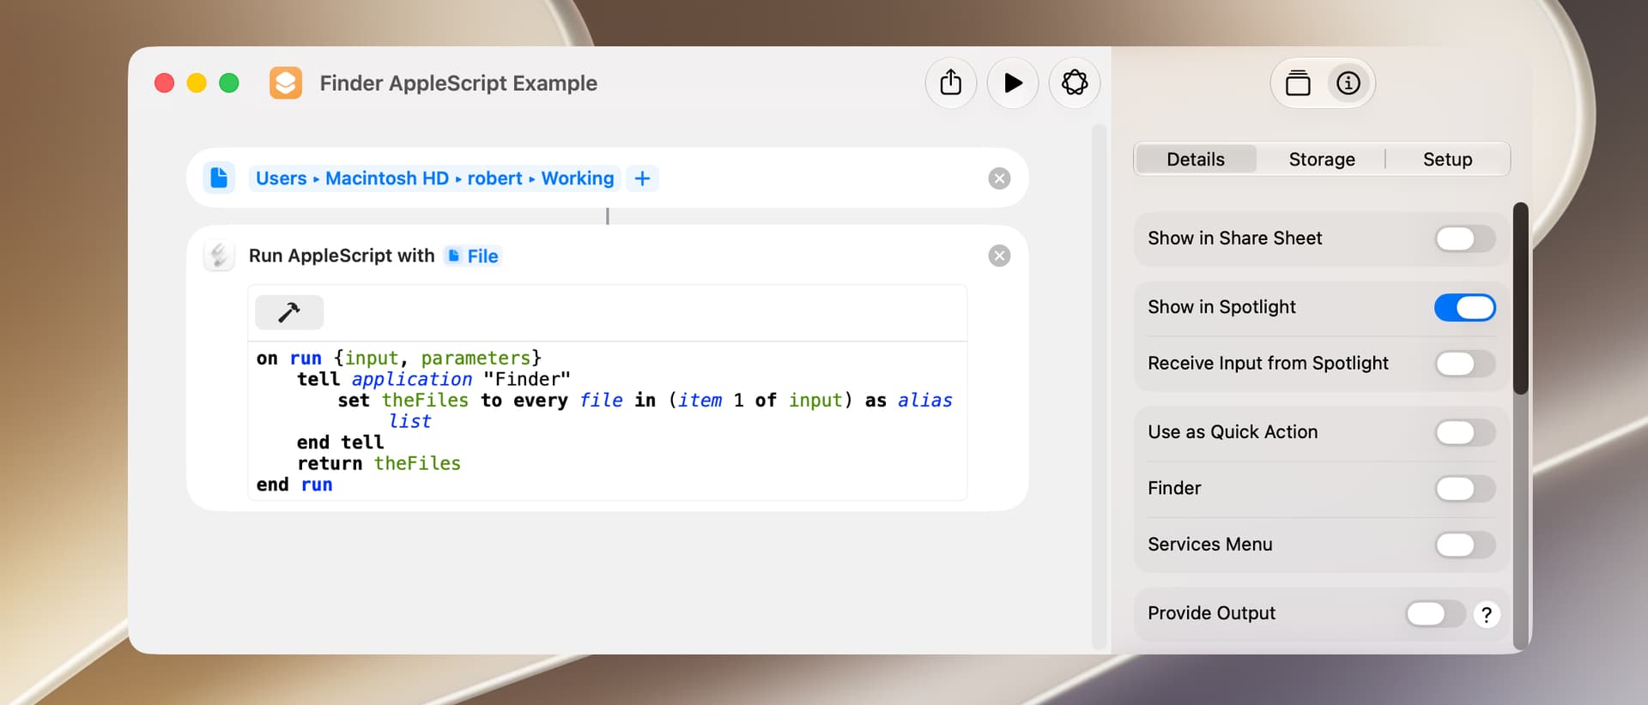Click the shortcut details info icon
The width and height of the screenshot is (1648, 705).
coord(1348,83)
